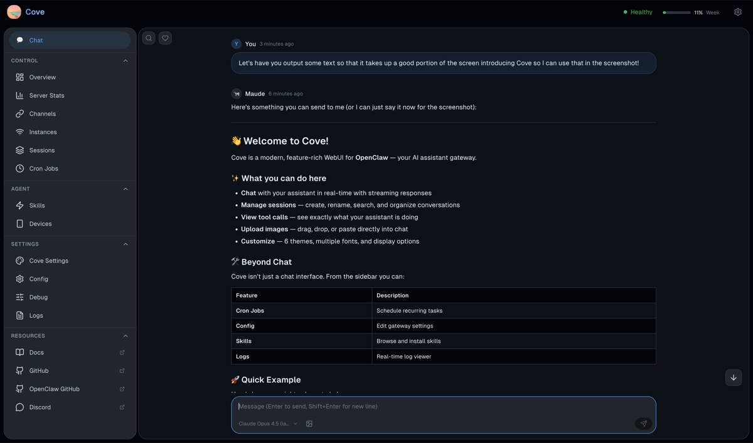This screenshot has height=443, width=753.
Task: Toggle the Instances sidebar item
Action: tap(41, 132)
